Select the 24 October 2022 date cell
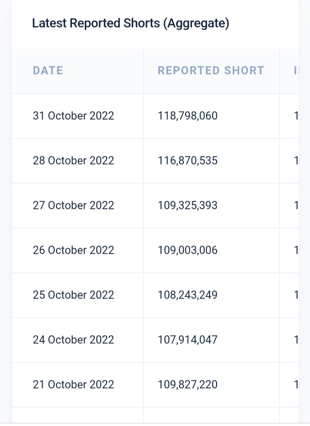Viewport: 310px width, 426px height. coord(73,340)
